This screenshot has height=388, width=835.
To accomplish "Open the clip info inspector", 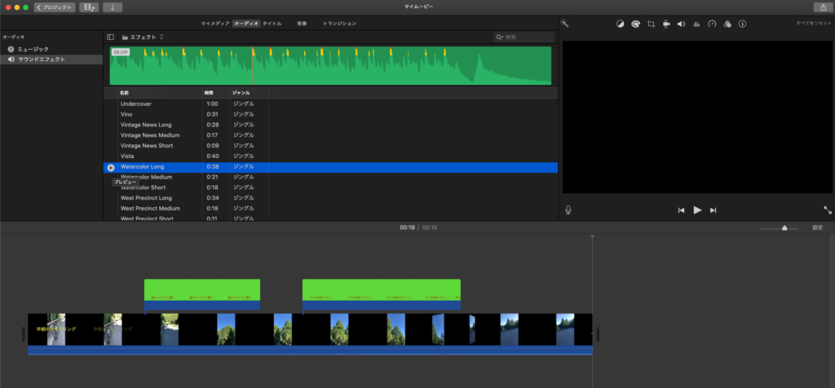I will [x=742, y=24].
